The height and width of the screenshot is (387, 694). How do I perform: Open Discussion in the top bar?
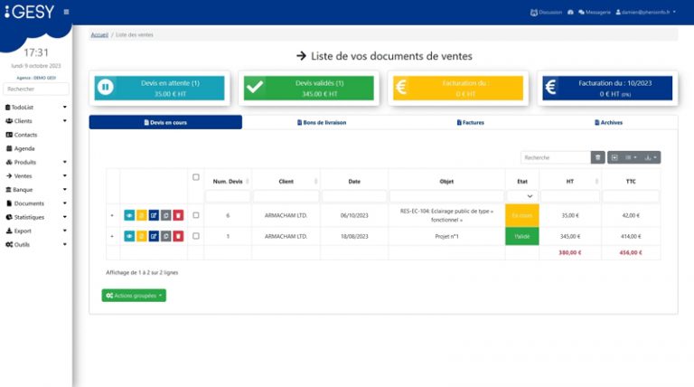point(545,12)
